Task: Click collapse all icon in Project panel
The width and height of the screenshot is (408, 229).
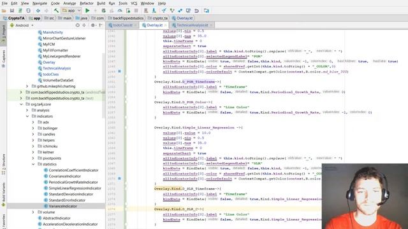Action: pyautogui.click(x=84, y=25)
